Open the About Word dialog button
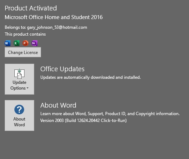 coord(19,115)
